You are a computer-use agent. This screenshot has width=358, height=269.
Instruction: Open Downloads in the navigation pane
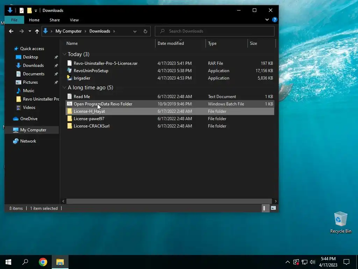(33, 65)
